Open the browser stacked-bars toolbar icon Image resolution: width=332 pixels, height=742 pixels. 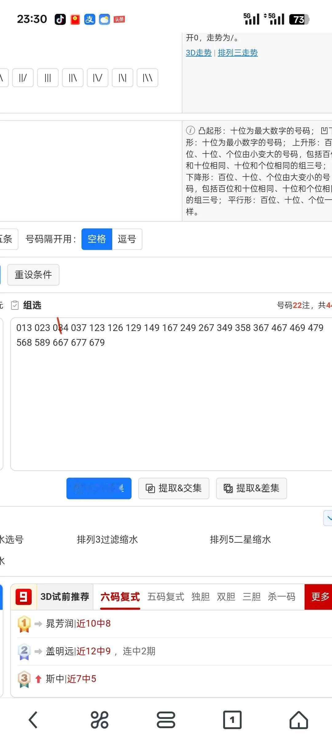coord(166,720)
